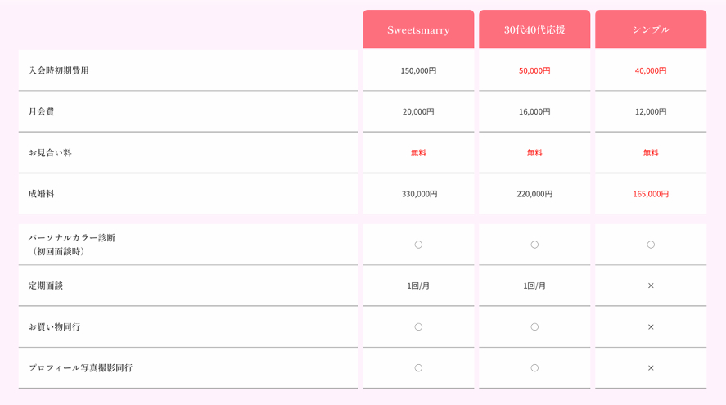Click the Sweetsmarry plan header
The width and height of the screenshot is (726, 405).
pos(418,30)
